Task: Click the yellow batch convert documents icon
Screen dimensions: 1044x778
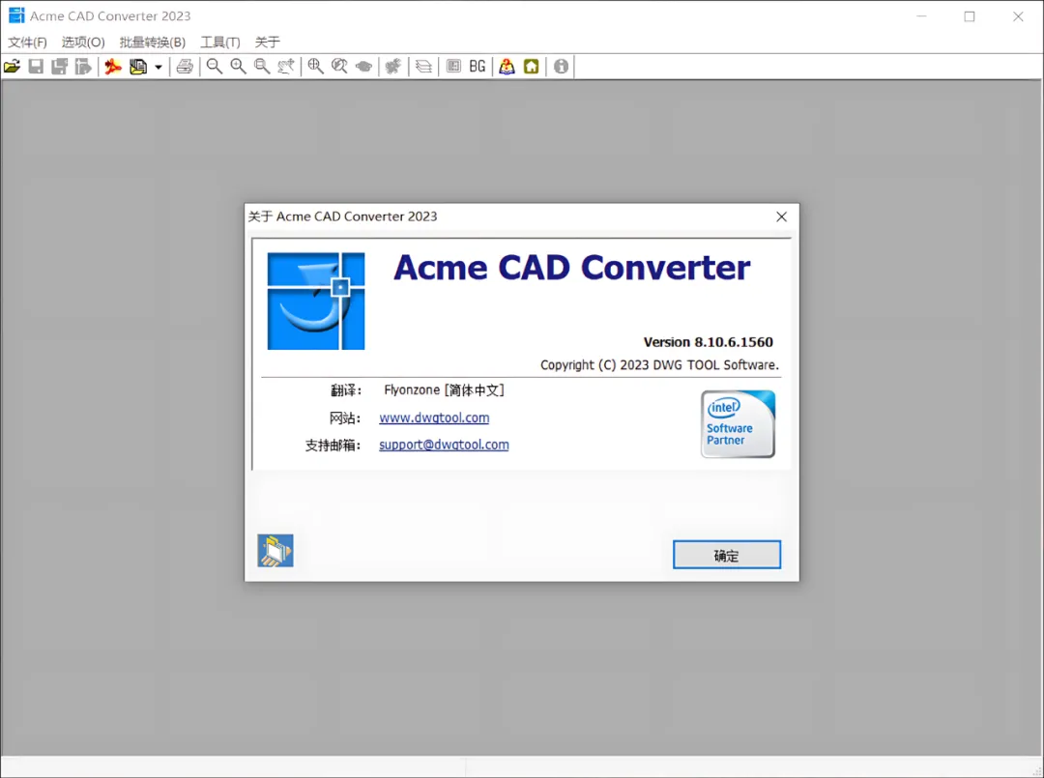Action: pos(138,67)
